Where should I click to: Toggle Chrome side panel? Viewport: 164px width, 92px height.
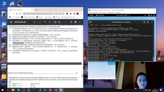click(x=74, y=14)
